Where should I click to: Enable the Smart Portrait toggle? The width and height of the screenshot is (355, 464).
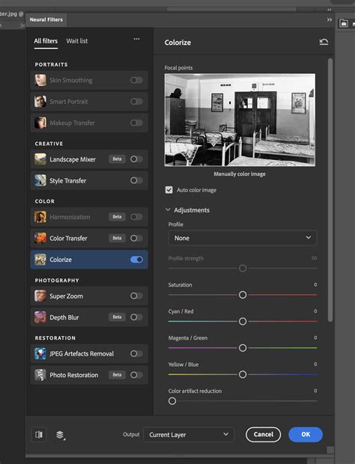[x=136, y=102]
